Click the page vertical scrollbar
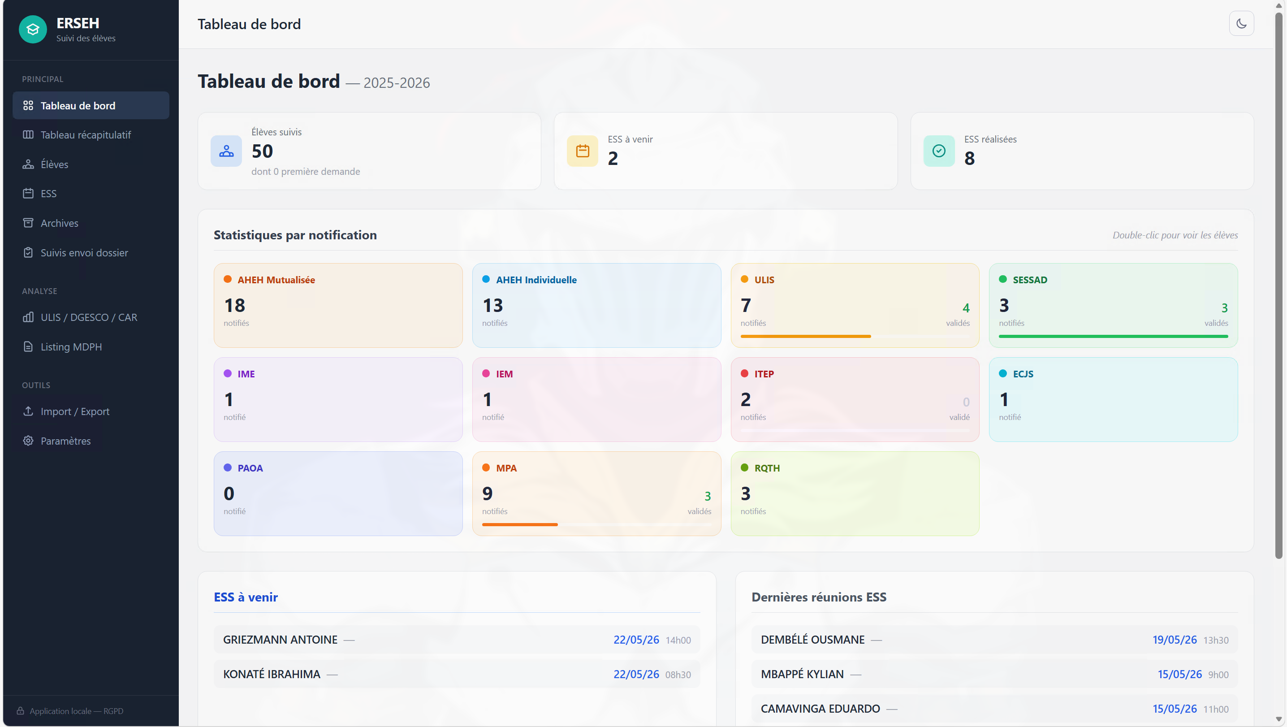 click(1278, 285)
